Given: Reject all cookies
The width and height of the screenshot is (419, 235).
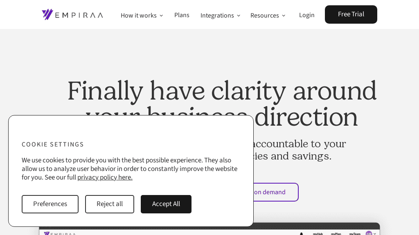Looking at the screenshot, I should pyautogui.click(x=109, y=204).
